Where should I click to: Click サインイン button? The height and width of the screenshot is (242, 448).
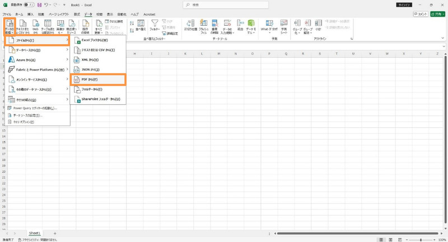click(404, 5)
